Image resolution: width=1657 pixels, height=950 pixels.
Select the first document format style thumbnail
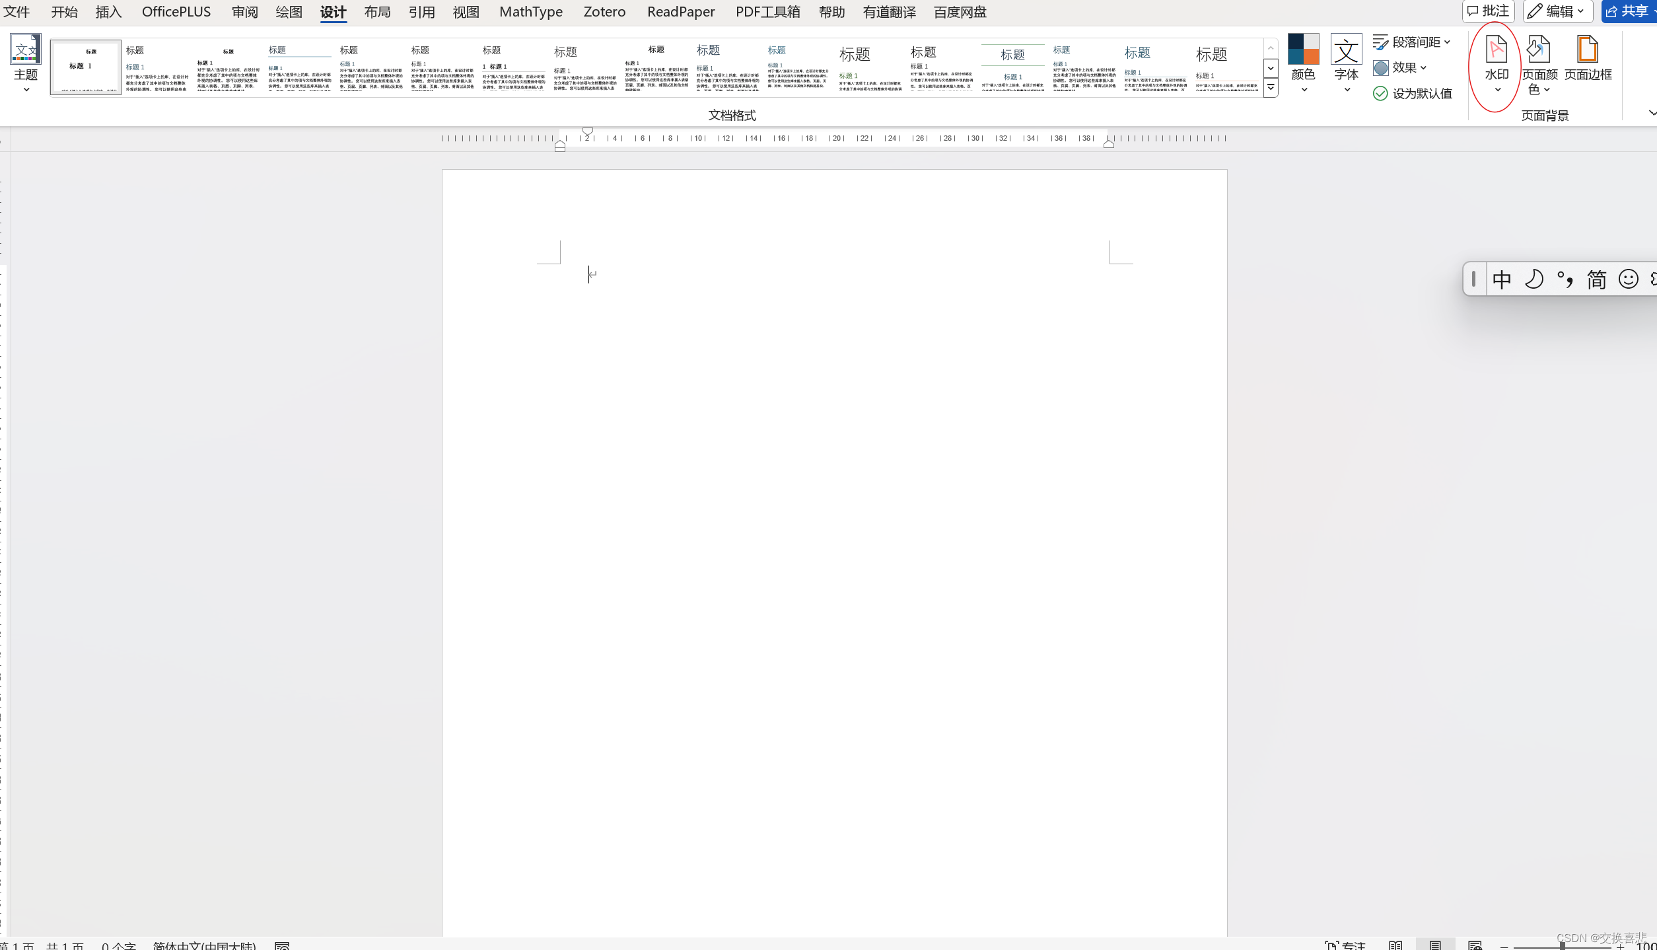tap(86, 67)
